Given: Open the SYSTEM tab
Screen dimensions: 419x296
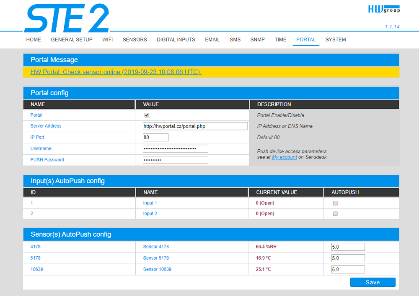Looking at the screenshot, I should pos(336,40).
